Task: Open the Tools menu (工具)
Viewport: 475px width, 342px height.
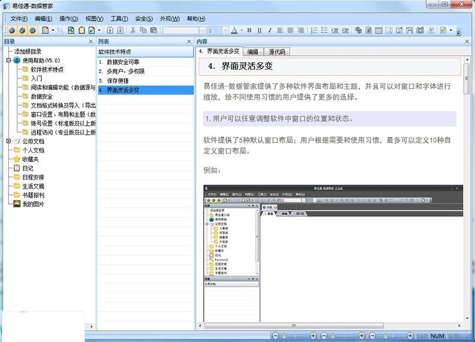Action: (119, 19)
